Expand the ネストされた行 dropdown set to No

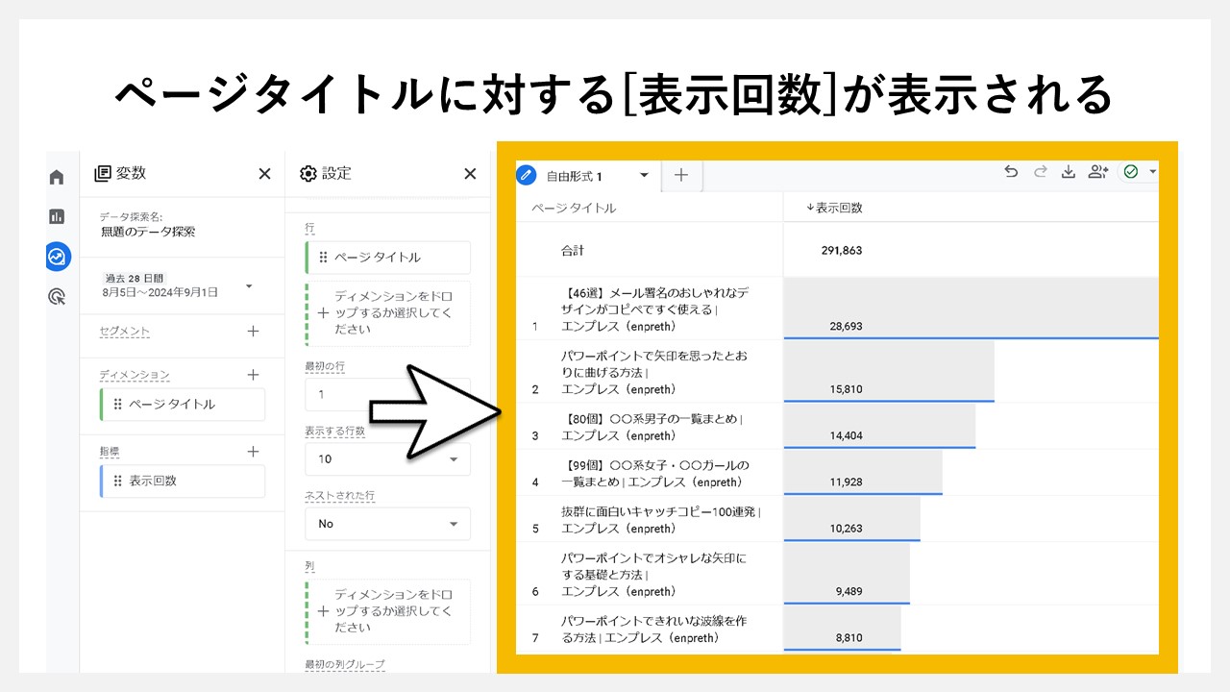(x=387, y=524)
